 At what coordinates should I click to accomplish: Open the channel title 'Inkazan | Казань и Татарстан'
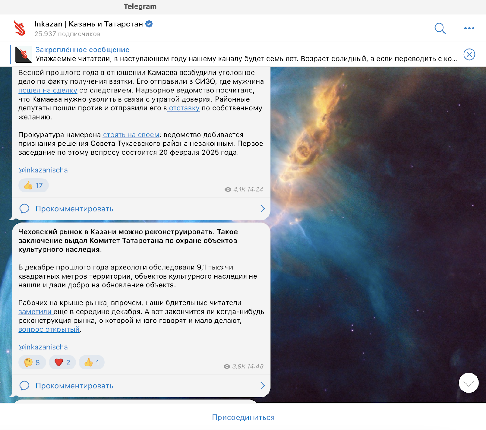[89, 24]
